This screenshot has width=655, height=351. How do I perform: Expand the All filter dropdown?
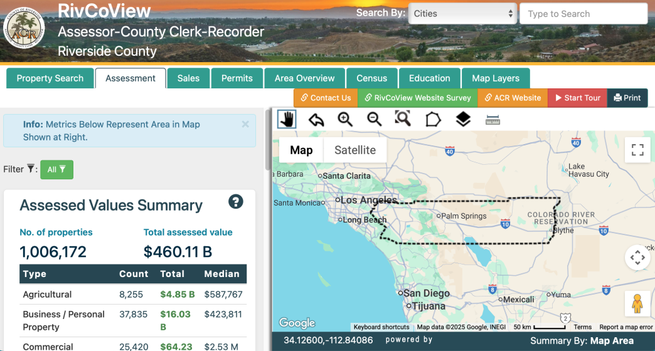pyautogui.click(x=56, y=169)
